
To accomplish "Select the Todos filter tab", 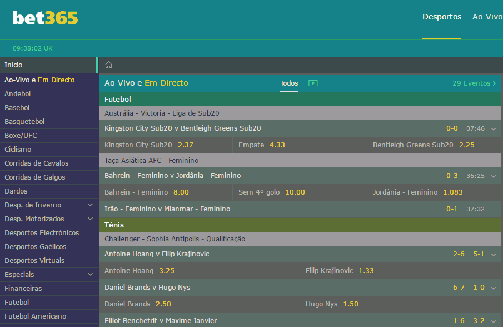I will tap(289, 83).
